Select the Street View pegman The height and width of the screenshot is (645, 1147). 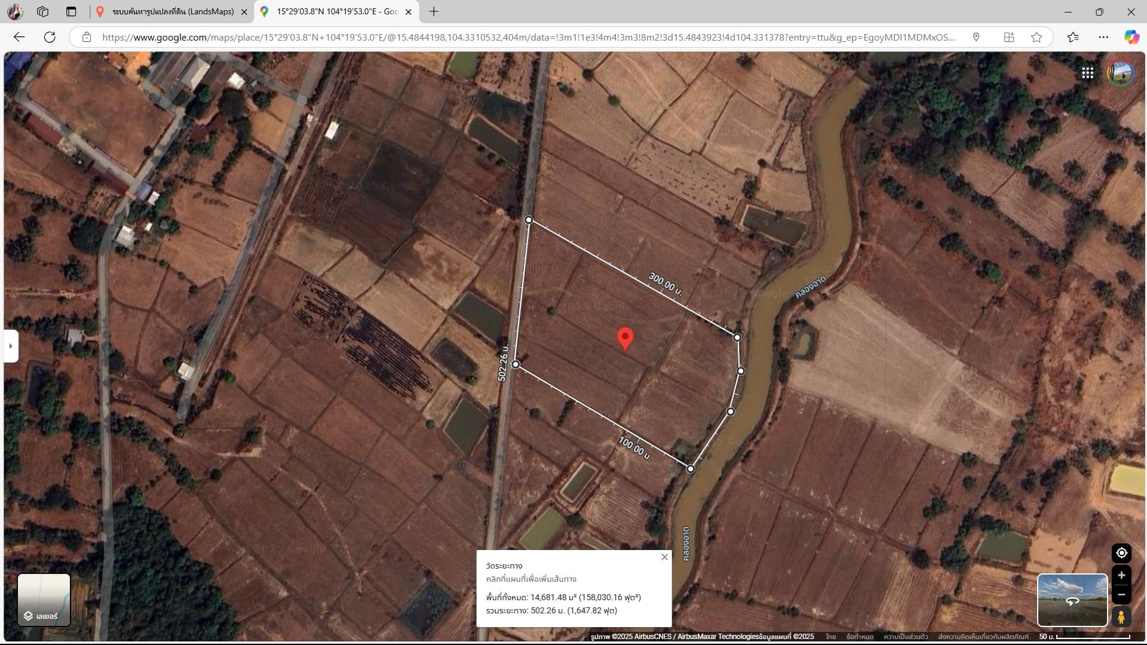pyautogui.click(x=1121, y=616)
